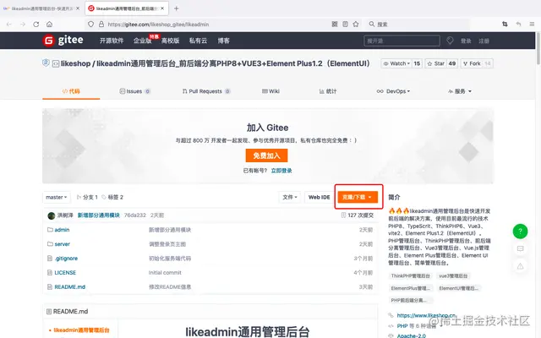541x338 pixels.
Task: Fork the repository
Action: [x=472, y=63]
